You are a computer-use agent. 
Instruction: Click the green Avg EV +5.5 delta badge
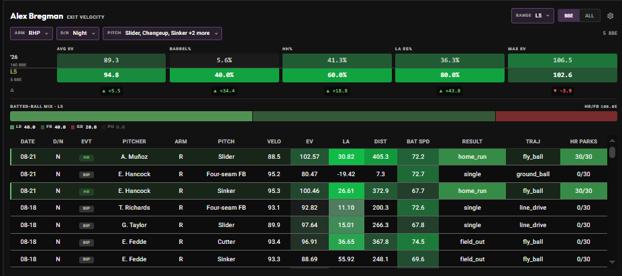pos(111,91)
